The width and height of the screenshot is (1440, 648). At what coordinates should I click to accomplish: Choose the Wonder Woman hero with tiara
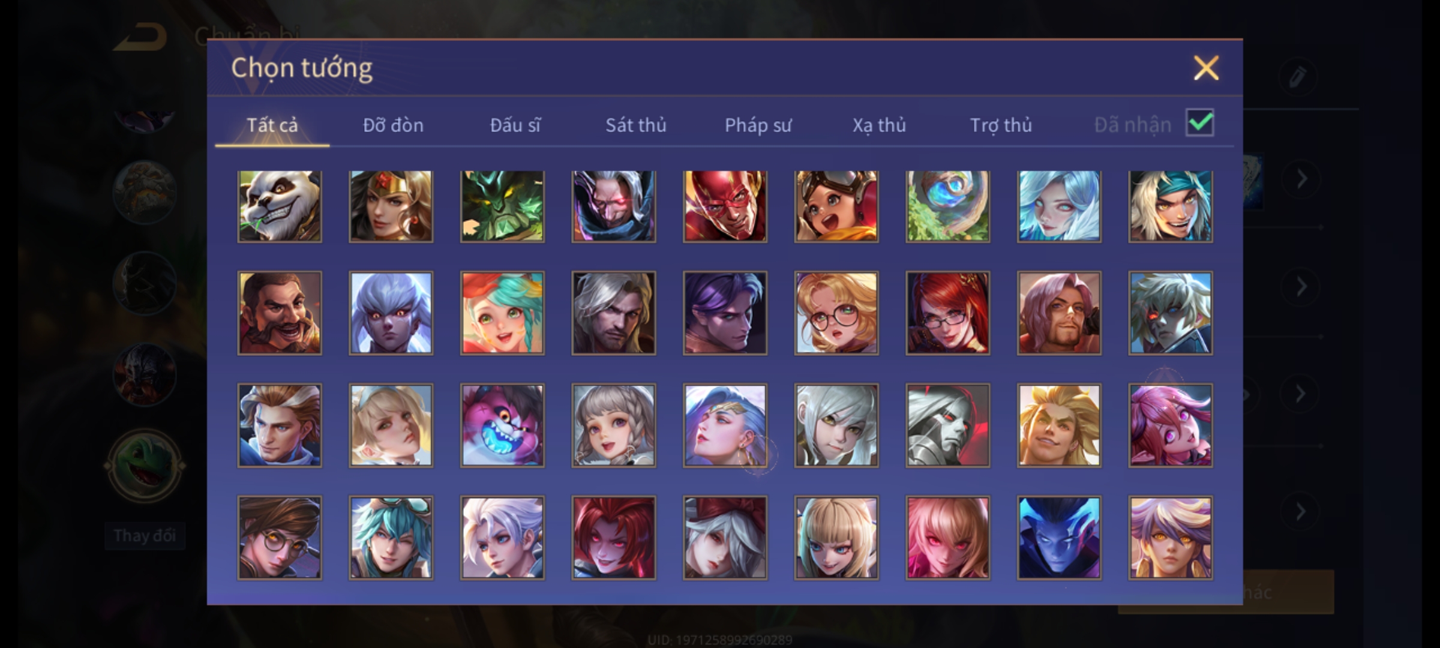click(x=391, y=206)
